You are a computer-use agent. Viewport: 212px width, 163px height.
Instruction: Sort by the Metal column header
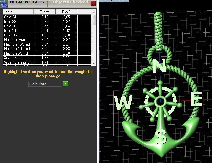18,12
